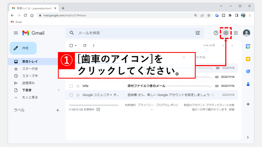Click the Settings gear icon
This screenshot has height=147, width=262.
pyautogui.click(x=226, y=33)
